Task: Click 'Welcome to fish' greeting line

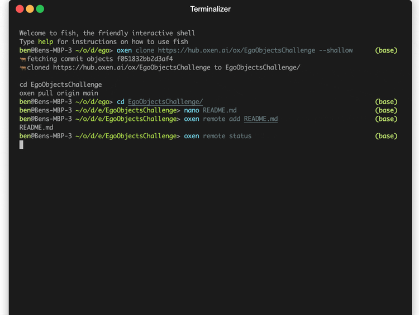Action: [107, 33]
